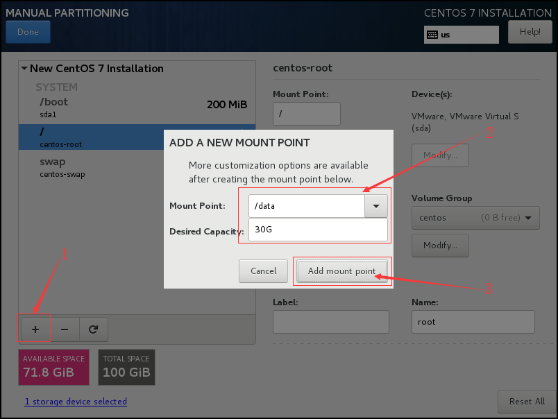Click the 200 MiB size of /boot
The width and height of the screenshot is (558, 419).
(x=227, y=105)
